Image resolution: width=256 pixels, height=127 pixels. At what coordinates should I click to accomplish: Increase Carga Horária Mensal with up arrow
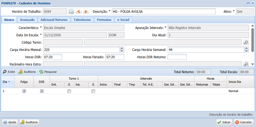122,48
